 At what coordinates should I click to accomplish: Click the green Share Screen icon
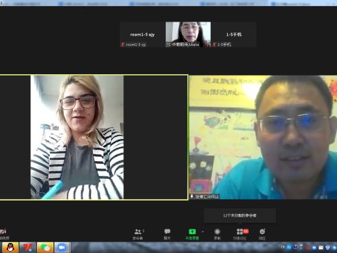point(192,231)
